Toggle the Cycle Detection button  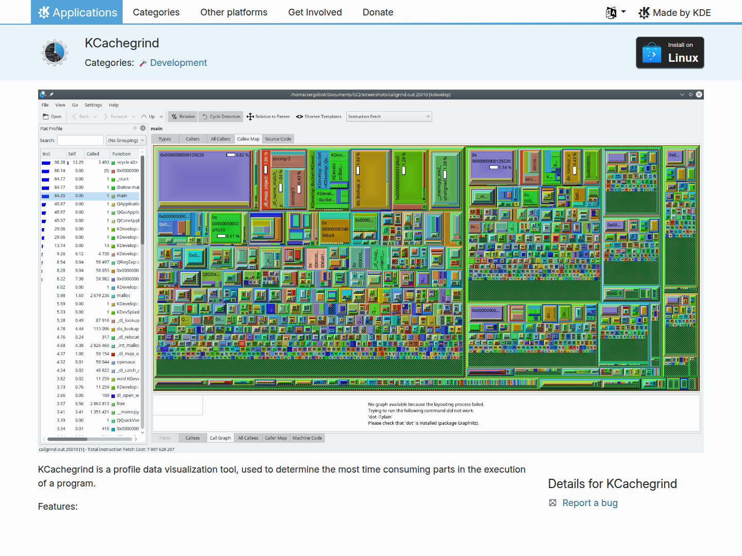(x=221, y=116)
